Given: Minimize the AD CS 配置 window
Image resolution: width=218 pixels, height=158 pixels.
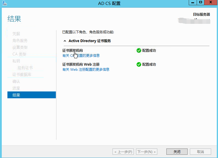Looking at the screenshot, I should (193, 2).
